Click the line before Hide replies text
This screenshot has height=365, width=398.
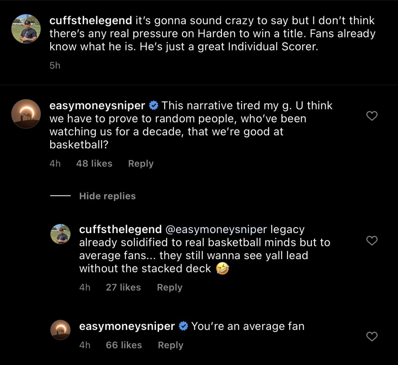(x=61, y=196)
